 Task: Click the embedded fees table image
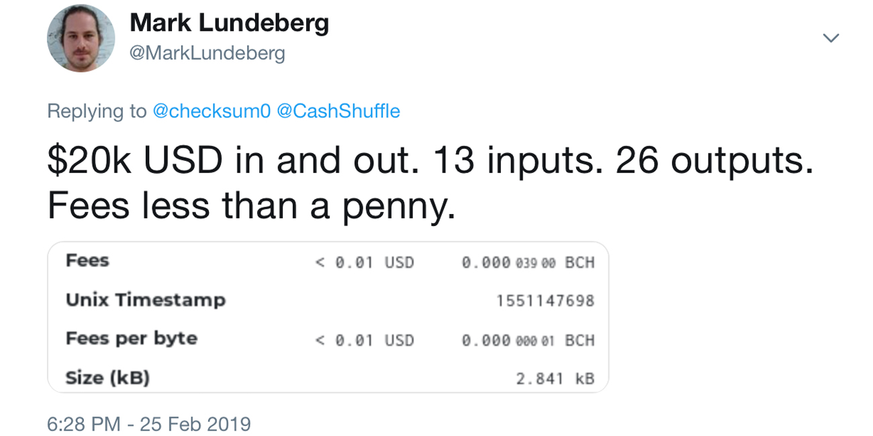click(327, 317)
